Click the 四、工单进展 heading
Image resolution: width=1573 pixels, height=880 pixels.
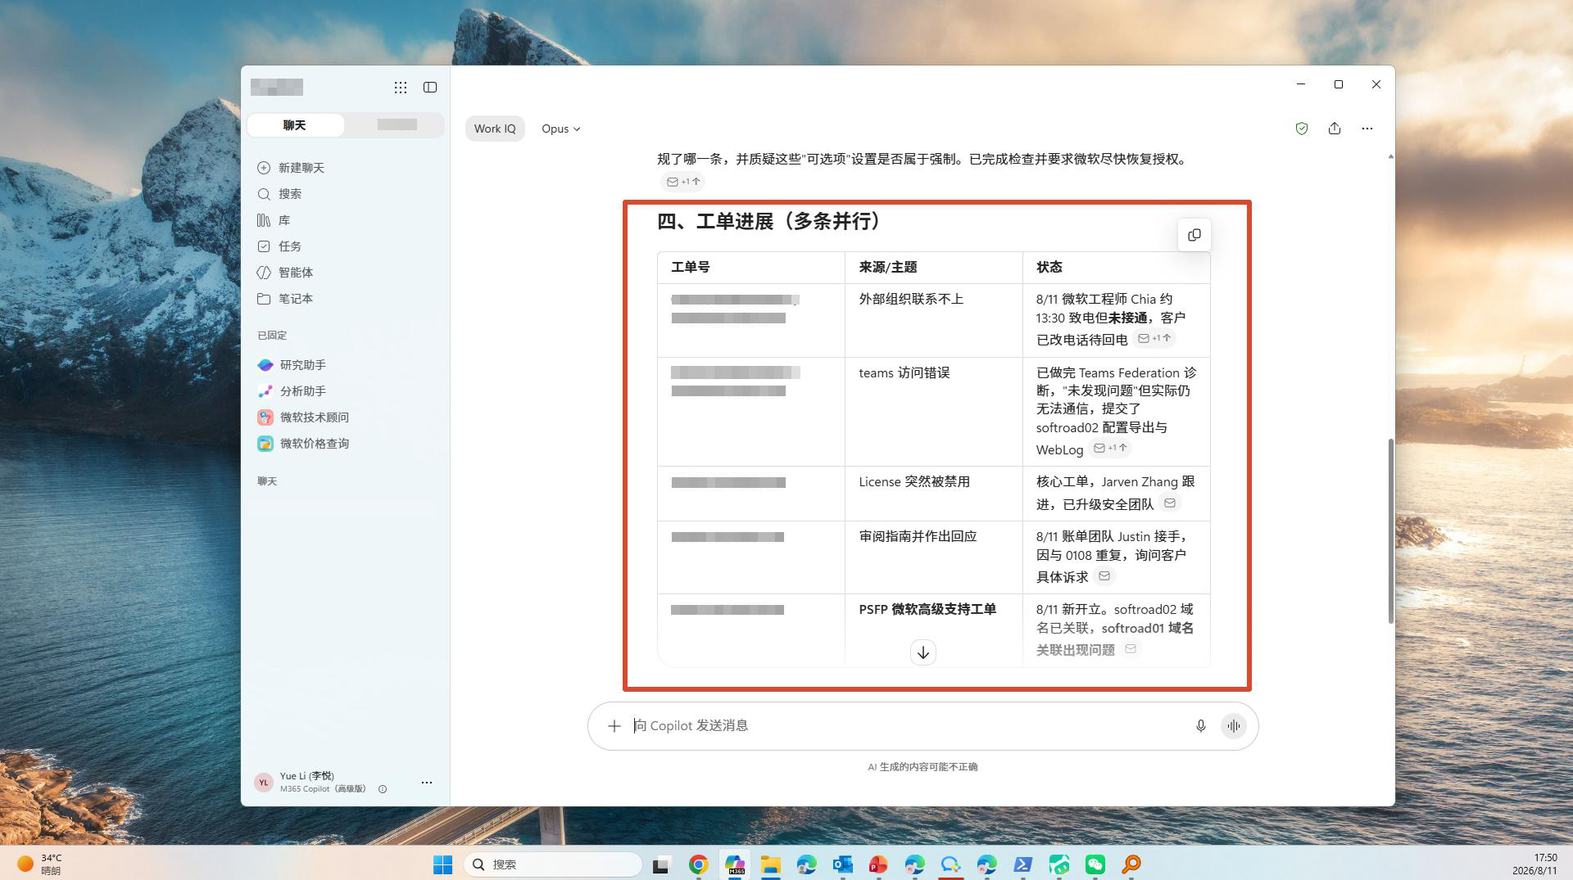coord(771,222)
